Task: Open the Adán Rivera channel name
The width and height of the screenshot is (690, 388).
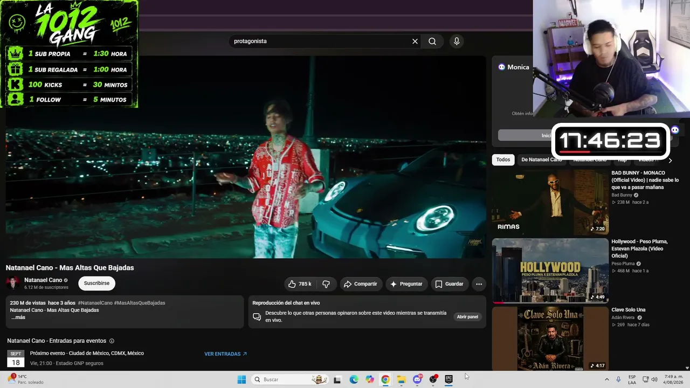Action: (623, 317)
